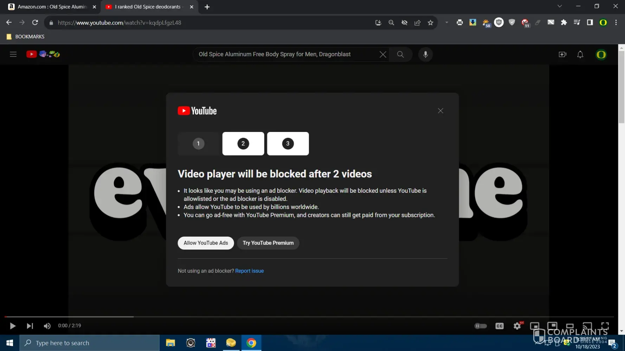
Task: Switch to the Amazon Old Spice tab
Action: 51,7
